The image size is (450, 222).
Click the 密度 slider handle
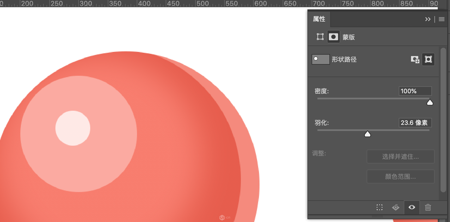pyautogui.click(x=430, y=102)
